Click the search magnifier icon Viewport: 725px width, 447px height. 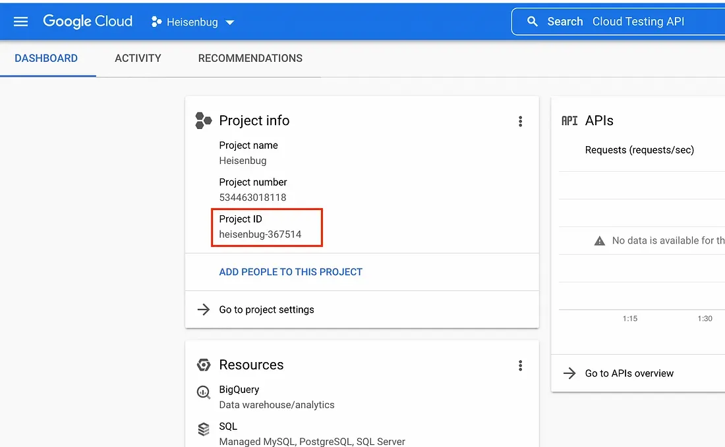coord(532,21)
